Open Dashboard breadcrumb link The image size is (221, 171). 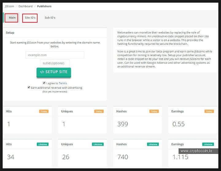pos(25,6)
